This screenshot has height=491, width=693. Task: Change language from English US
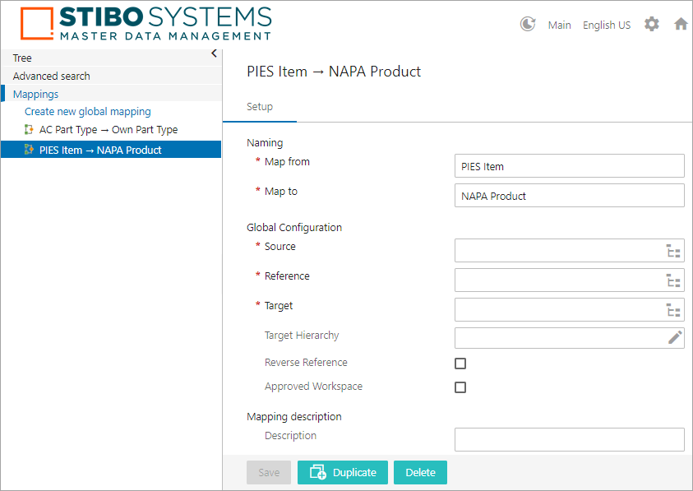pos(607,25)
